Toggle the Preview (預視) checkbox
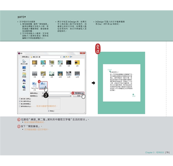Viewport: 173px width, 166px height. (x=49, y=111)
